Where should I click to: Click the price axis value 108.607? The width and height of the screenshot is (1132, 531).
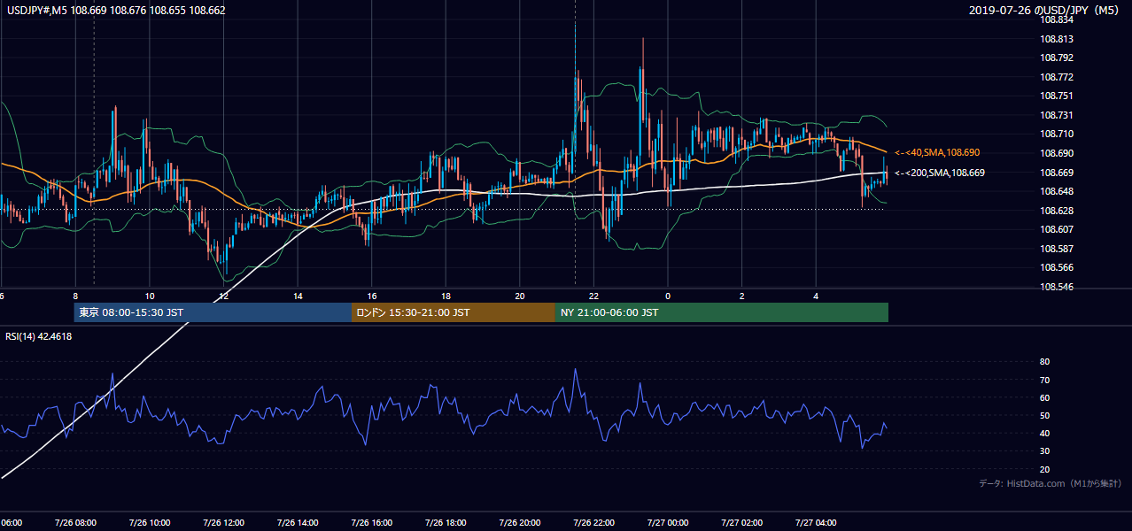(x=1058, y=229)
